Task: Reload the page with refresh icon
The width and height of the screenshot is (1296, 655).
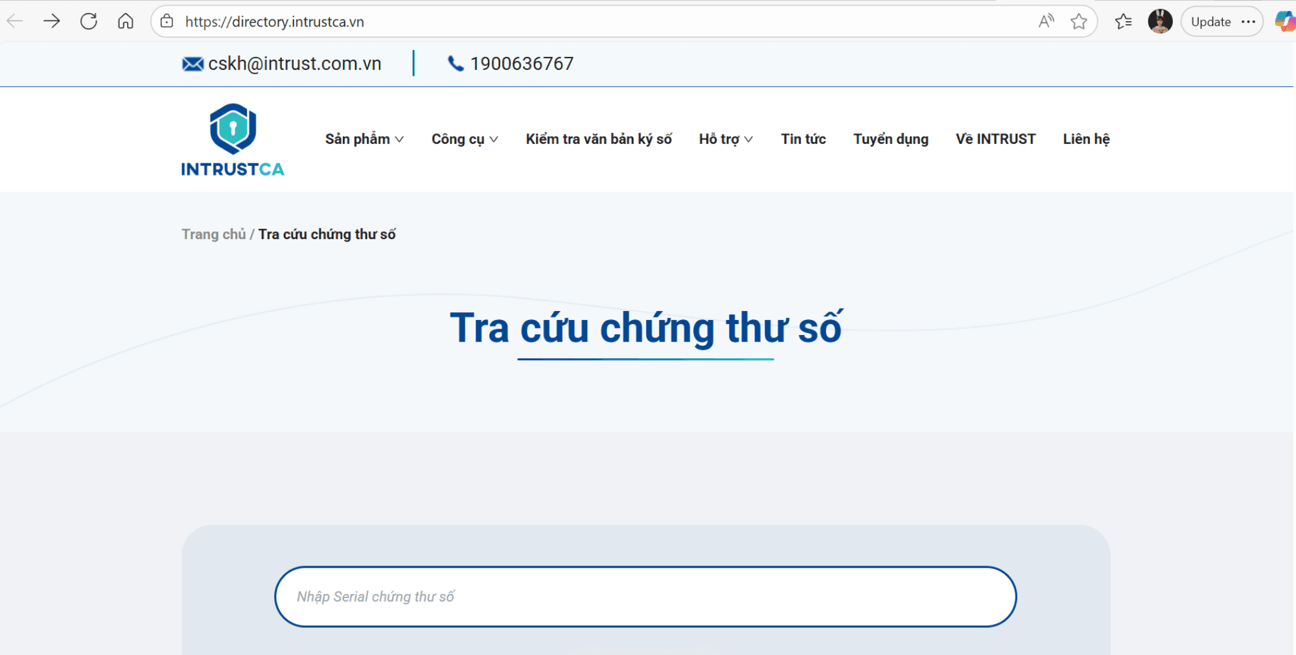Action: point(89,21)
